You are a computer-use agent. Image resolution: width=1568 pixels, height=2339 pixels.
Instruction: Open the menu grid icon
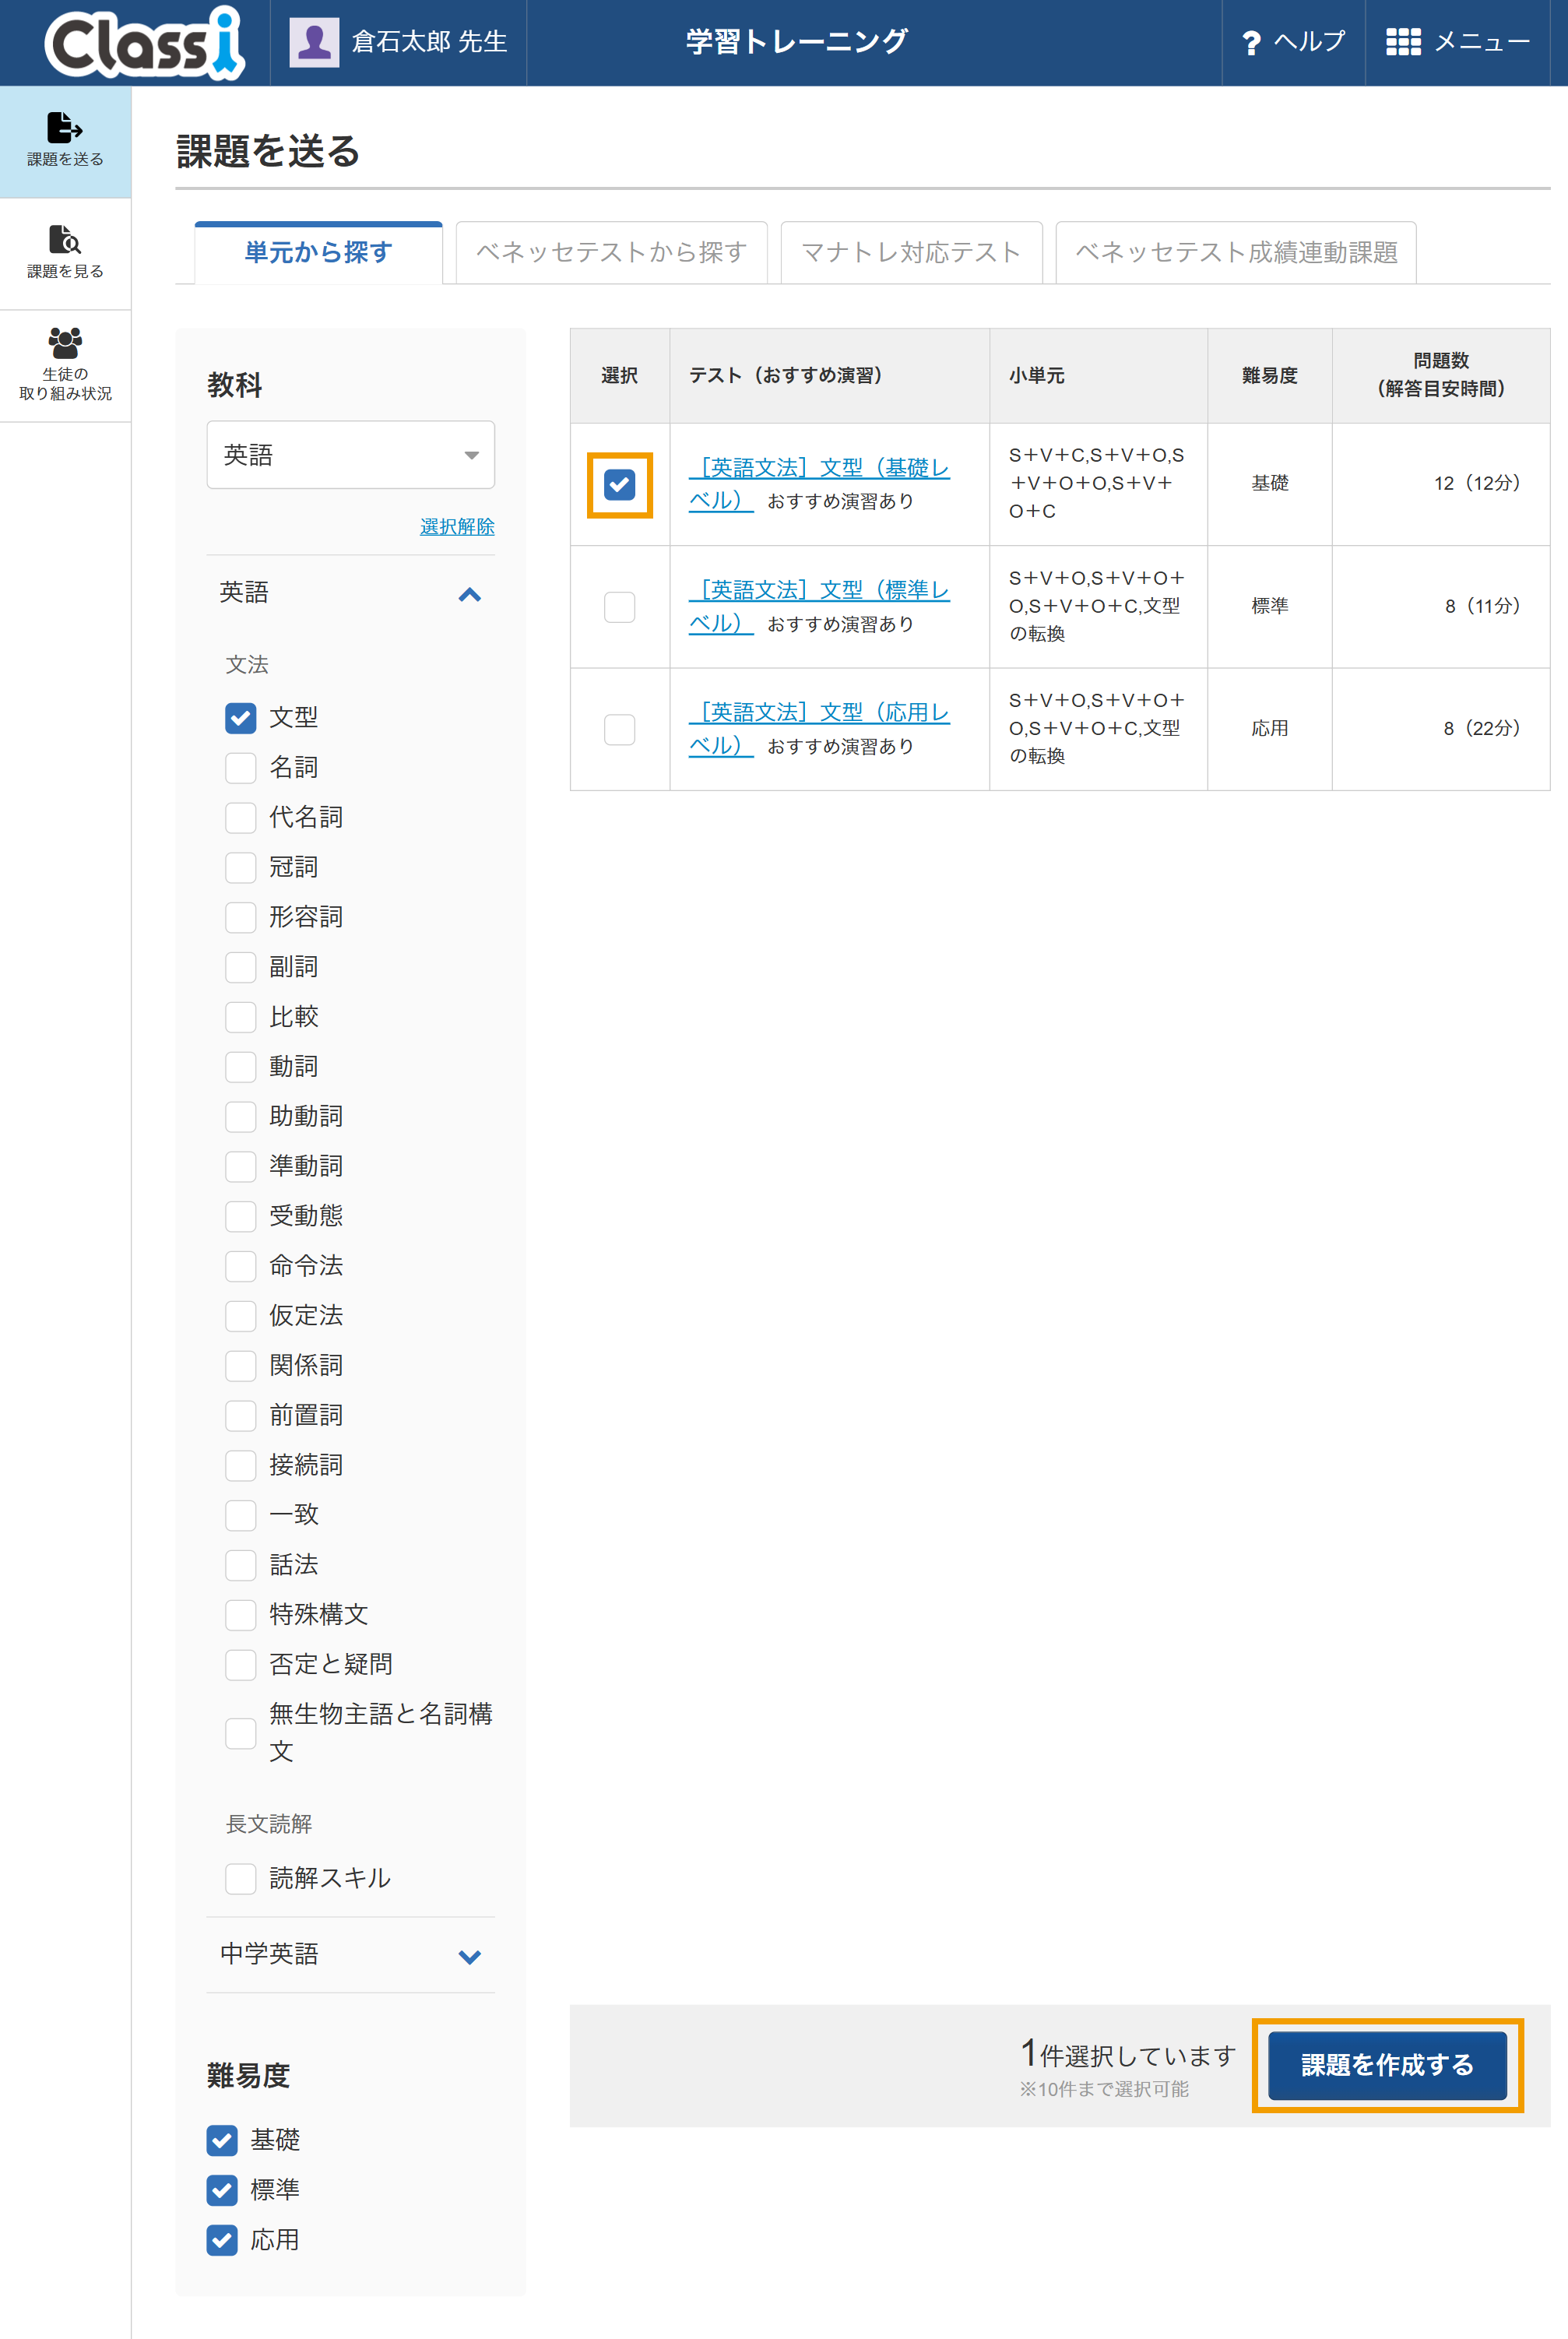(x=1403, y=42)
